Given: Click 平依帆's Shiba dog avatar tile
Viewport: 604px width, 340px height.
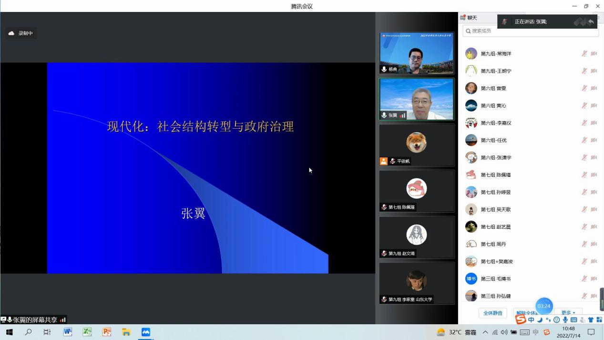Looking at the screenshot, I should point(416,143).
